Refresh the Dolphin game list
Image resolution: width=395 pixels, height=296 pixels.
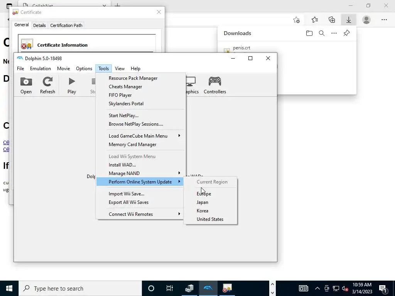tap(47, 86)
